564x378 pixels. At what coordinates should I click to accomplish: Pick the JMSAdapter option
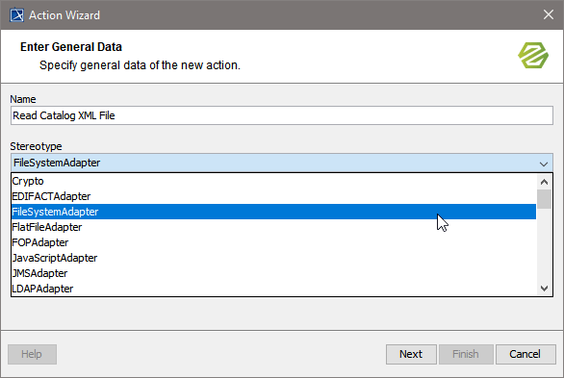click(273, 273)
